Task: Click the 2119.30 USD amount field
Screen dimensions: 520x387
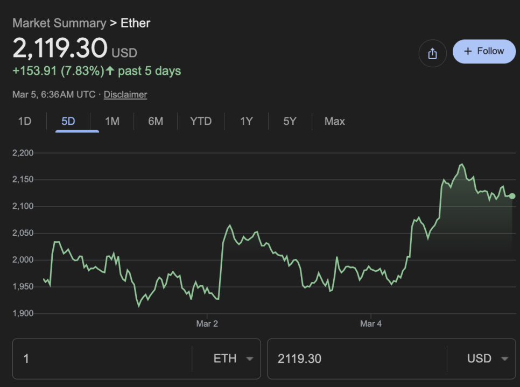Action: click(356, 358)
